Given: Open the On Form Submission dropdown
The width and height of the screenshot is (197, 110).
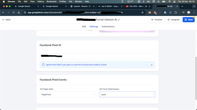Looking at the screenshot, I should point(127,94).
